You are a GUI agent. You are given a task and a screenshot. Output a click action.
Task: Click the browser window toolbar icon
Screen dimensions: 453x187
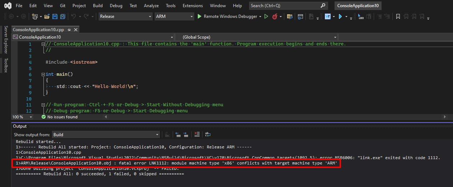coord(300,16)
